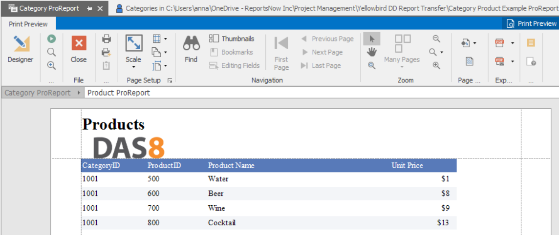Click the Margins grid icon

pos(156,39)
